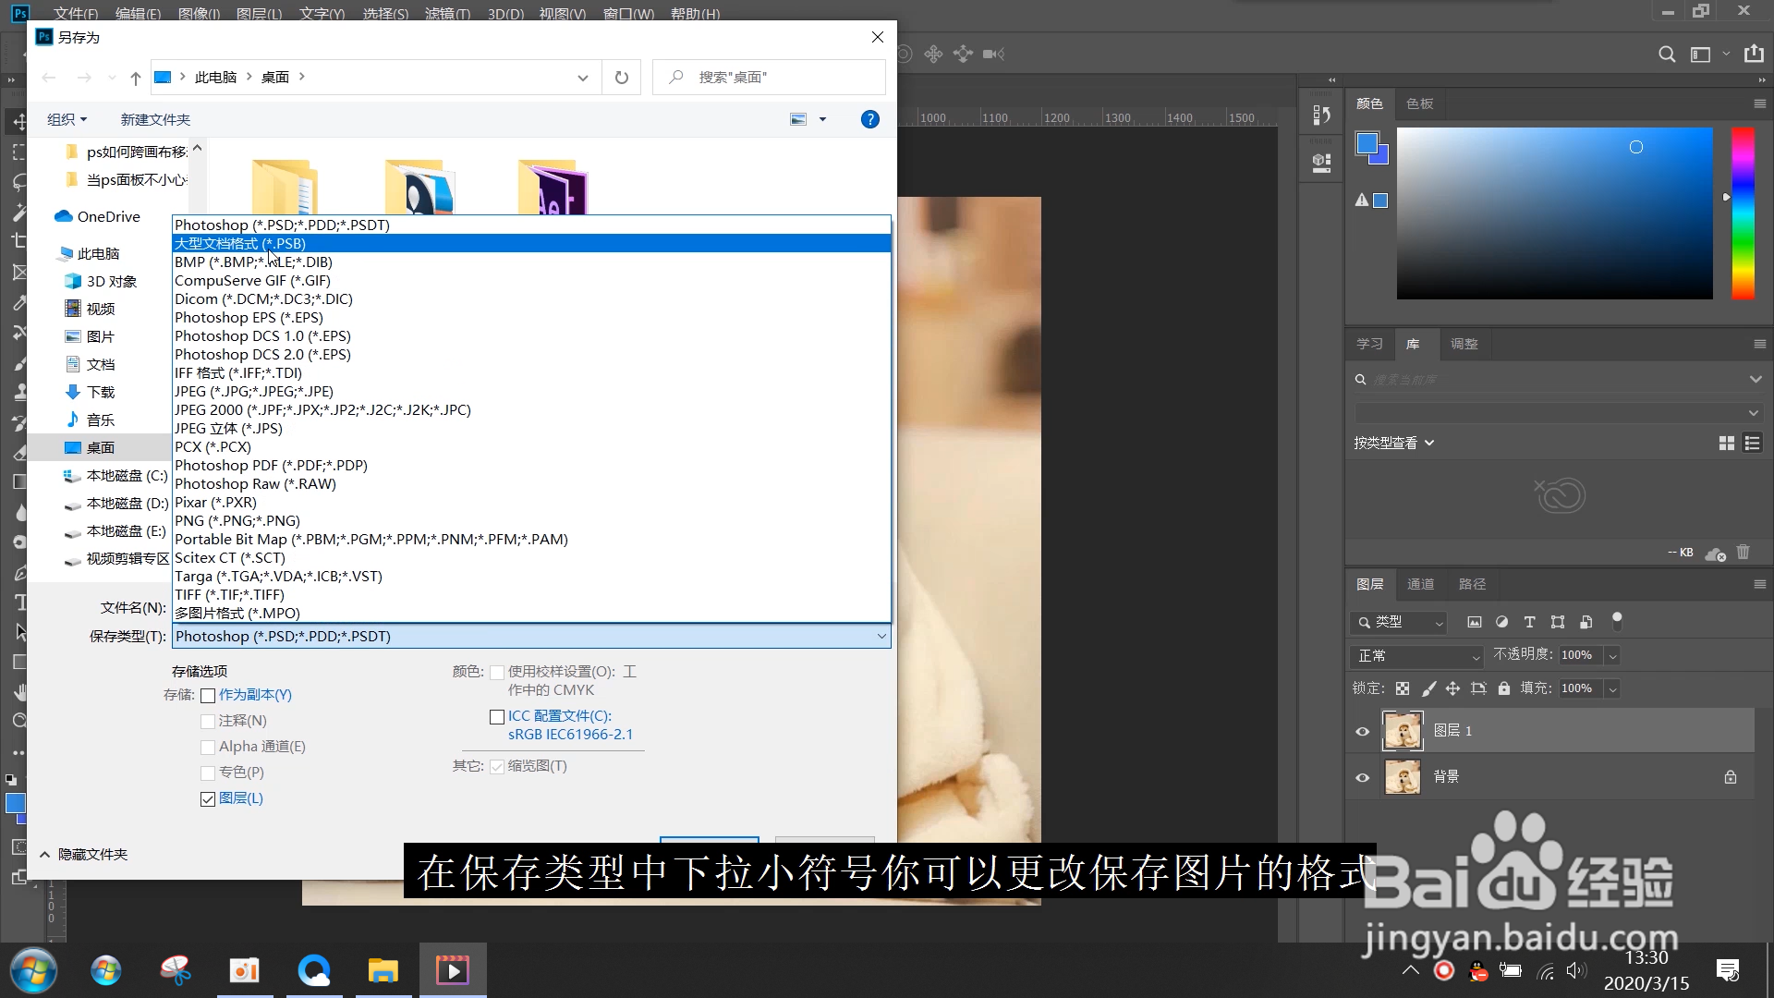Refresh the folder with the reload icon
This screenshot has height=998, width=1774.
622,78
